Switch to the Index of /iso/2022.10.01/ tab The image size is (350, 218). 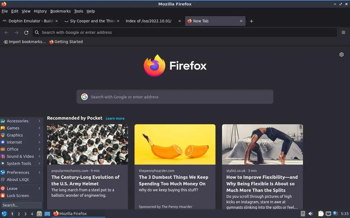coord(153,21)
